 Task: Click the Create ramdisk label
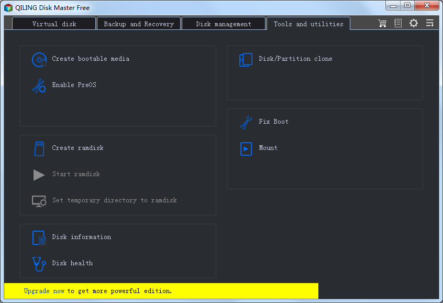click(77, 148)
